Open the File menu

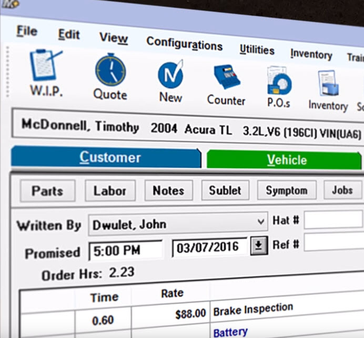click(27, 31)
